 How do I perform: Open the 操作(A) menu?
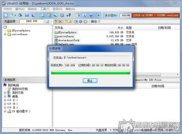coord(20,9)
